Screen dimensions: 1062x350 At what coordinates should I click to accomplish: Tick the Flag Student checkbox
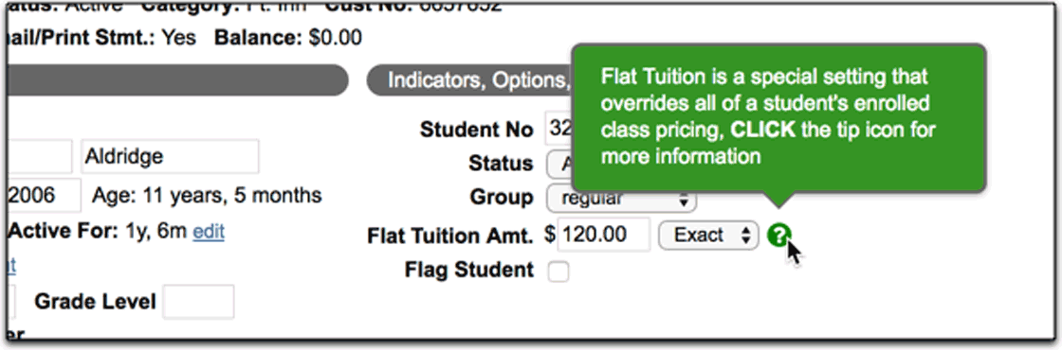coord(558,271)
